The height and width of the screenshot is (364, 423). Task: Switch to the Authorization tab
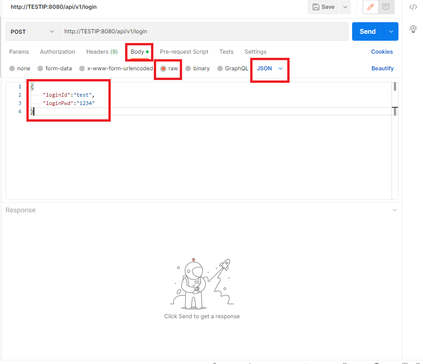(x=57, y=52)
